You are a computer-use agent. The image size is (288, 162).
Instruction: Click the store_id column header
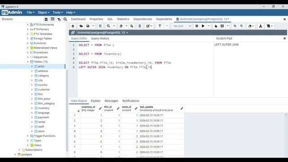[x=130, y=108]
